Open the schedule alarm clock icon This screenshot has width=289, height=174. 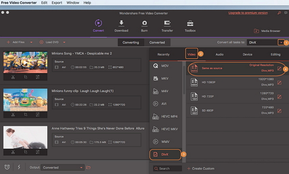click(7, 167)
